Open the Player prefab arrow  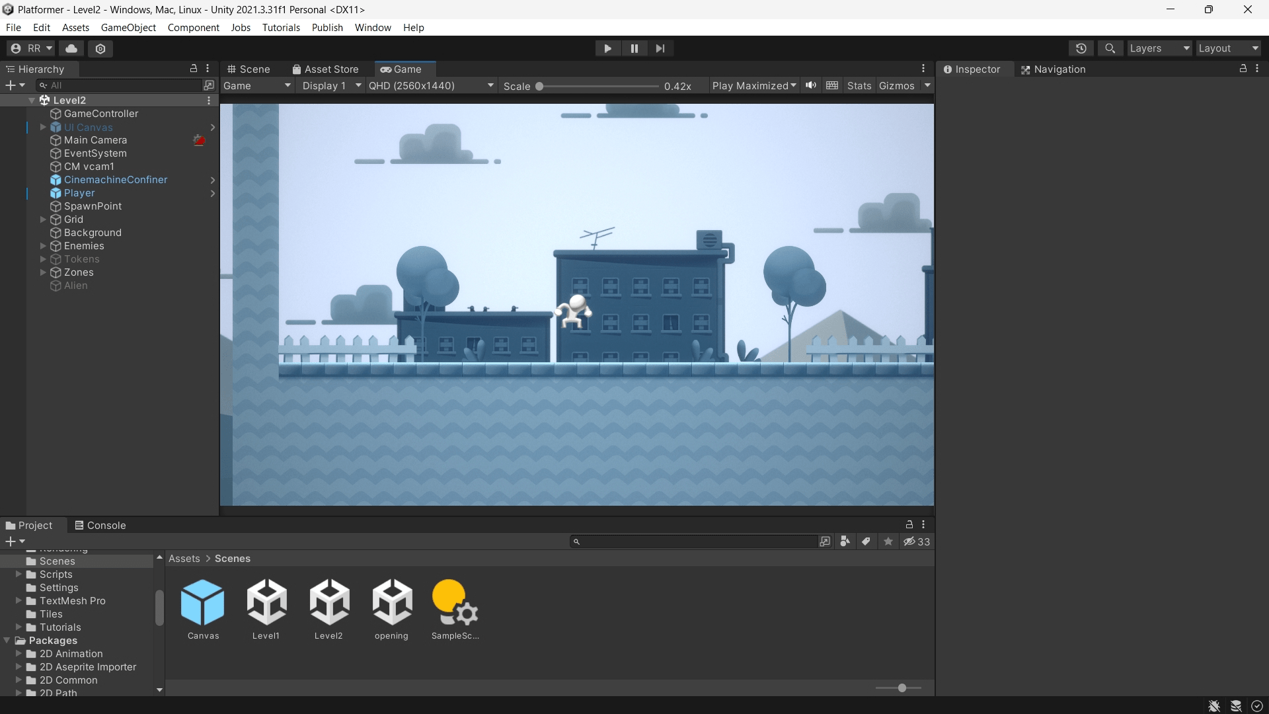point(213,193)
